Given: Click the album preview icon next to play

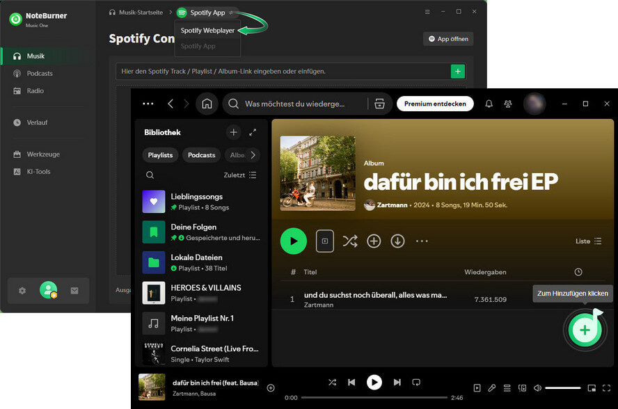Looking at the screenshot, I should tap(325, 241).
